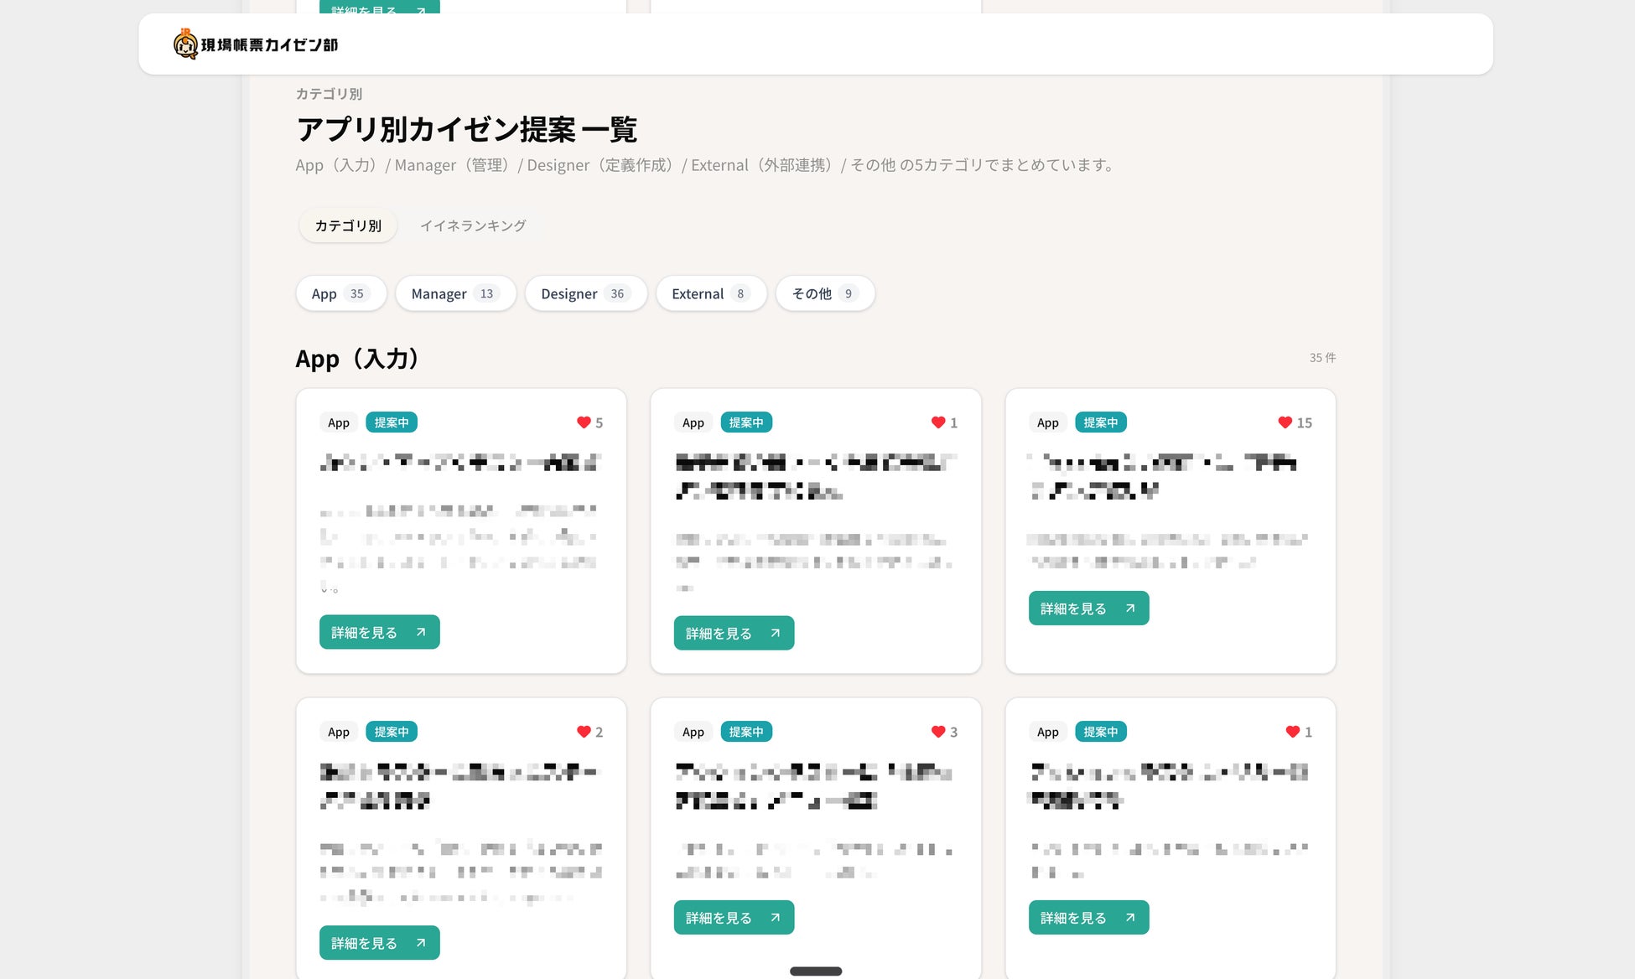The image size is (1635, 979).
Task: Switch to the イイネランキング tab
Action: click(x=473, y=225)
